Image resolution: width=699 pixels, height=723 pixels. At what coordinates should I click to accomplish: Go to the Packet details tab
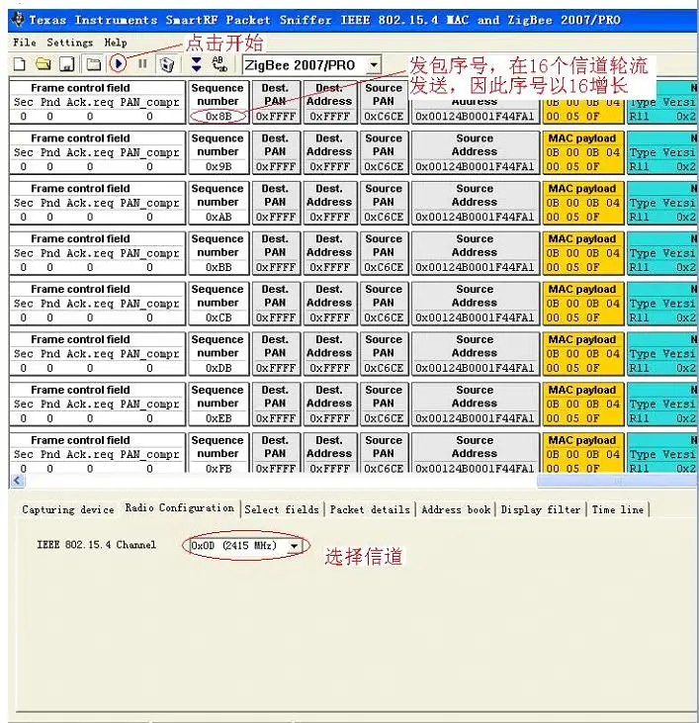tap(370, 509)
